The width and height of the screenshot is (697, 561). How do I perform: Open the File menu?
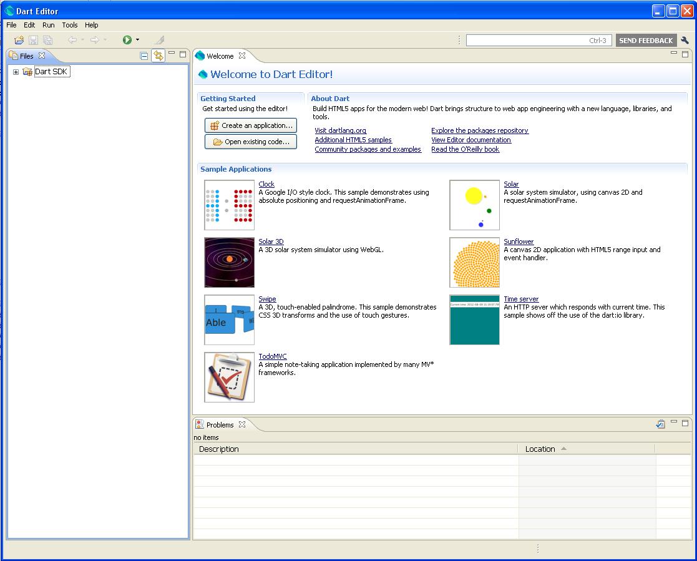(x=11, y=25)
